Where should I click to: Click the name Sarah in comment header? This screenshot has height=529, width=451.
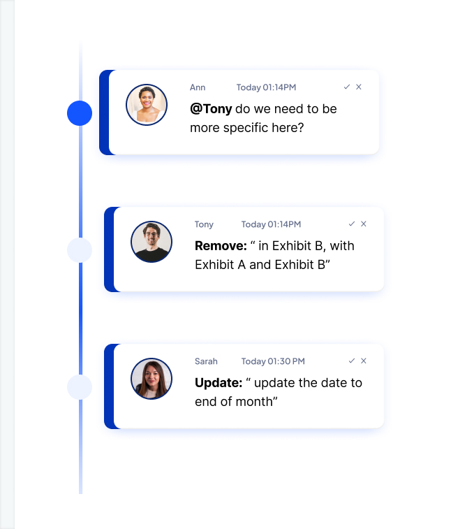pyautogui.click(x=206, y=361)
